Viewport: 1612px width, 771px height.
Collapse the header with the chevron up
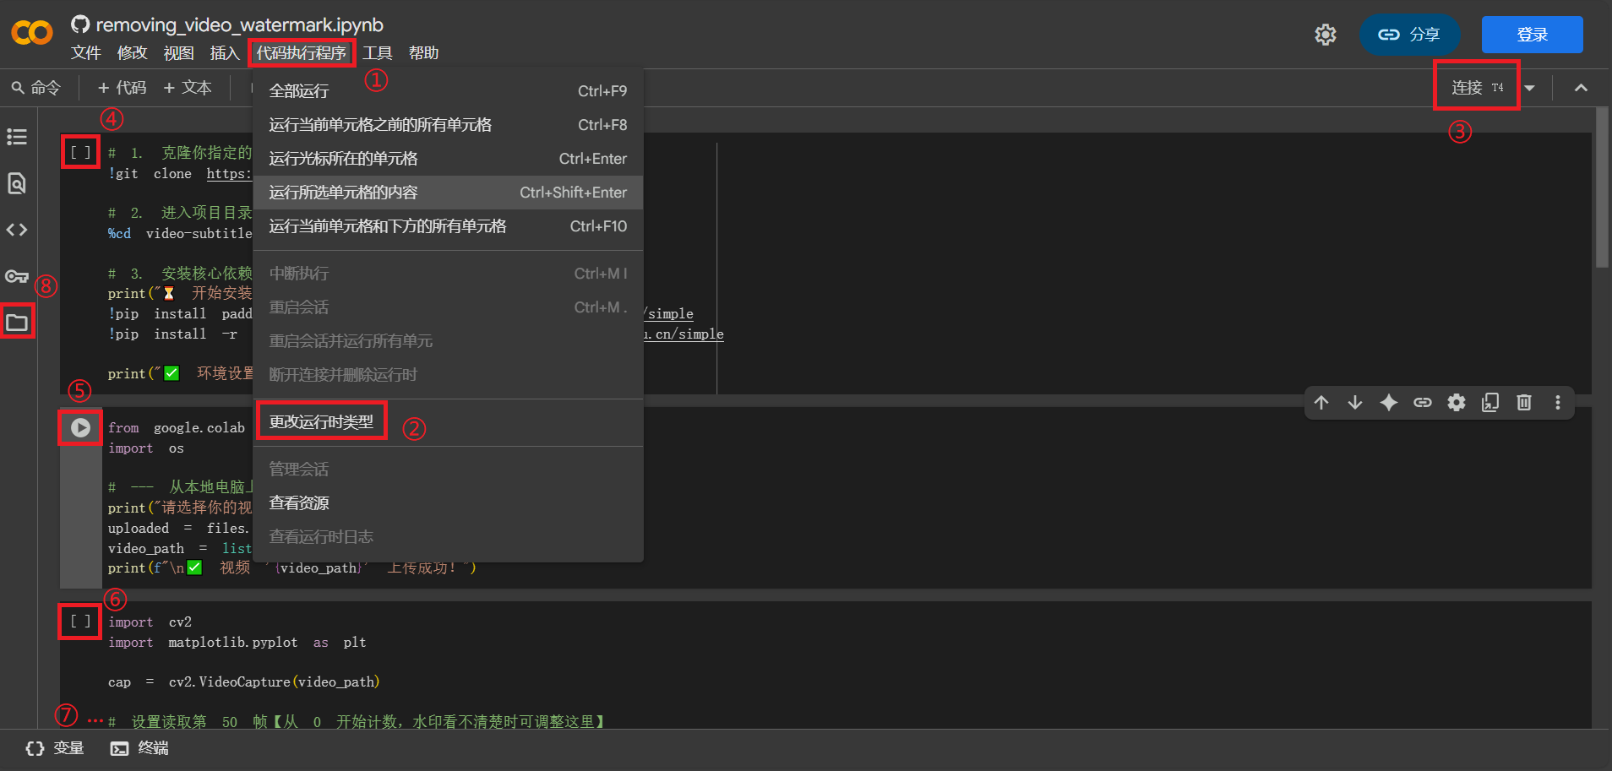[1581, 88]
